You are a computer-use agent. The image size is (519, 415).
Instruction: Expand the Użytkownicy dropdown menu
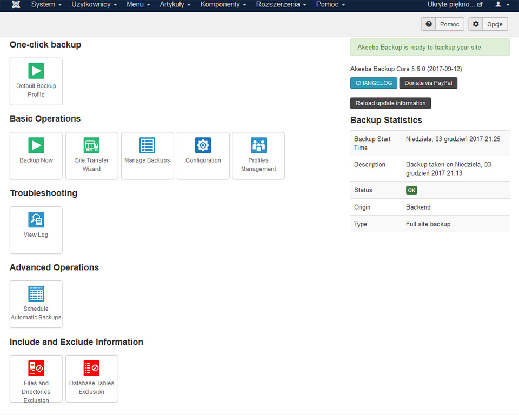(94, 5)
